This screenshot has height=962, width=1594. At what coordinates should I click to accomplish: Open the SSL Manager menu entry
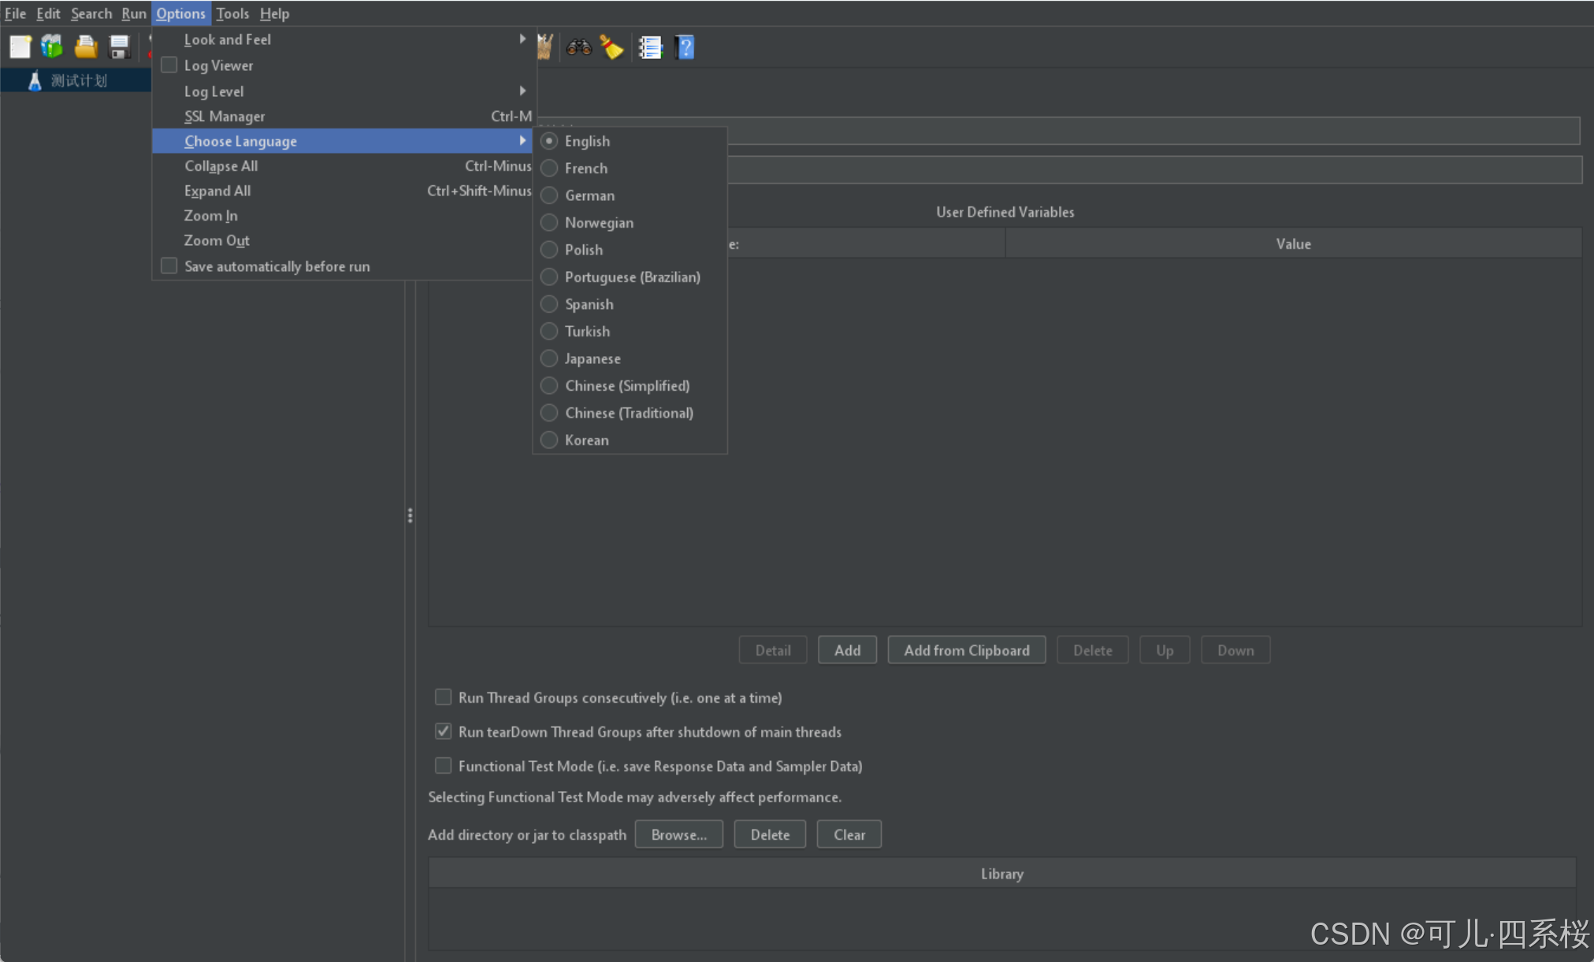tap(225, 117)
